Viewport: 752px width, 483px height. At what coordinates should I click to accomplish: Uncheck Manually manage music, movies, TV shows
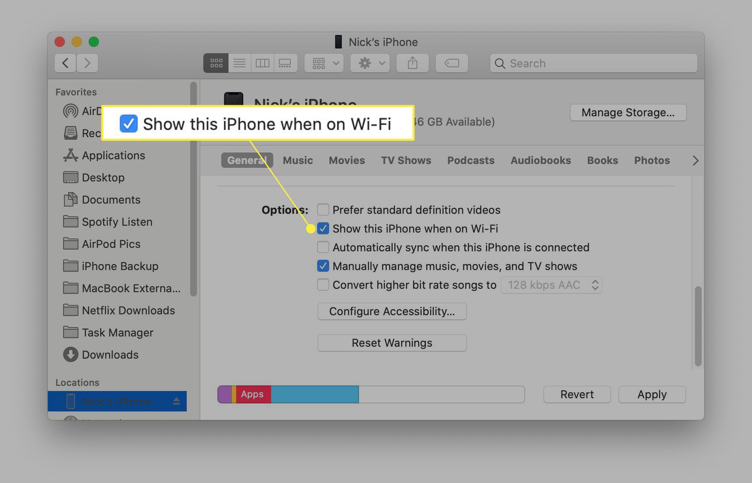click(323, 266)
